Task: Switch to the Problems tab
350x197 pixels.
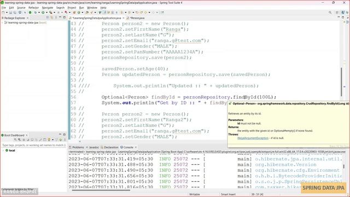Action: [x=77, y=147]
